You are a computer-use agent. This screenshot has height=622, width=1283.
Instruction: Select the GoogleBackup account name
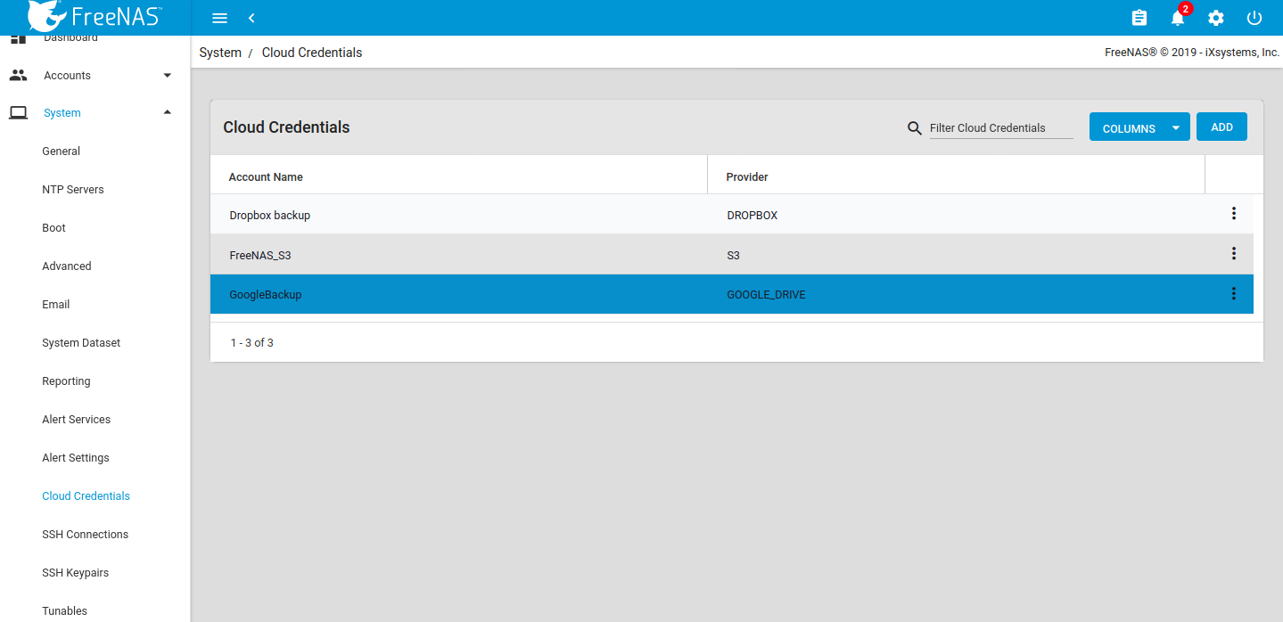pyautogui.click(x=266, y=295)
